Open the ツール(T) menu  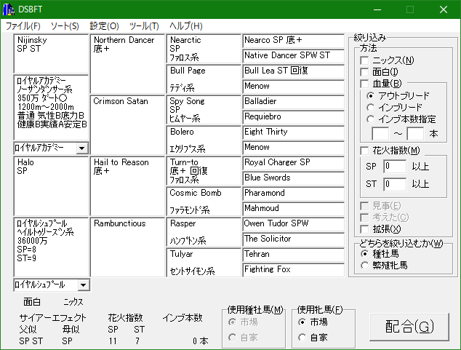point(144,26)
